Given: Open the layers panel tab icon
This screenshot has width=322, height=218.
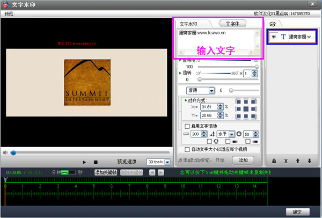Looking at the screenshot, I should 272,24.
